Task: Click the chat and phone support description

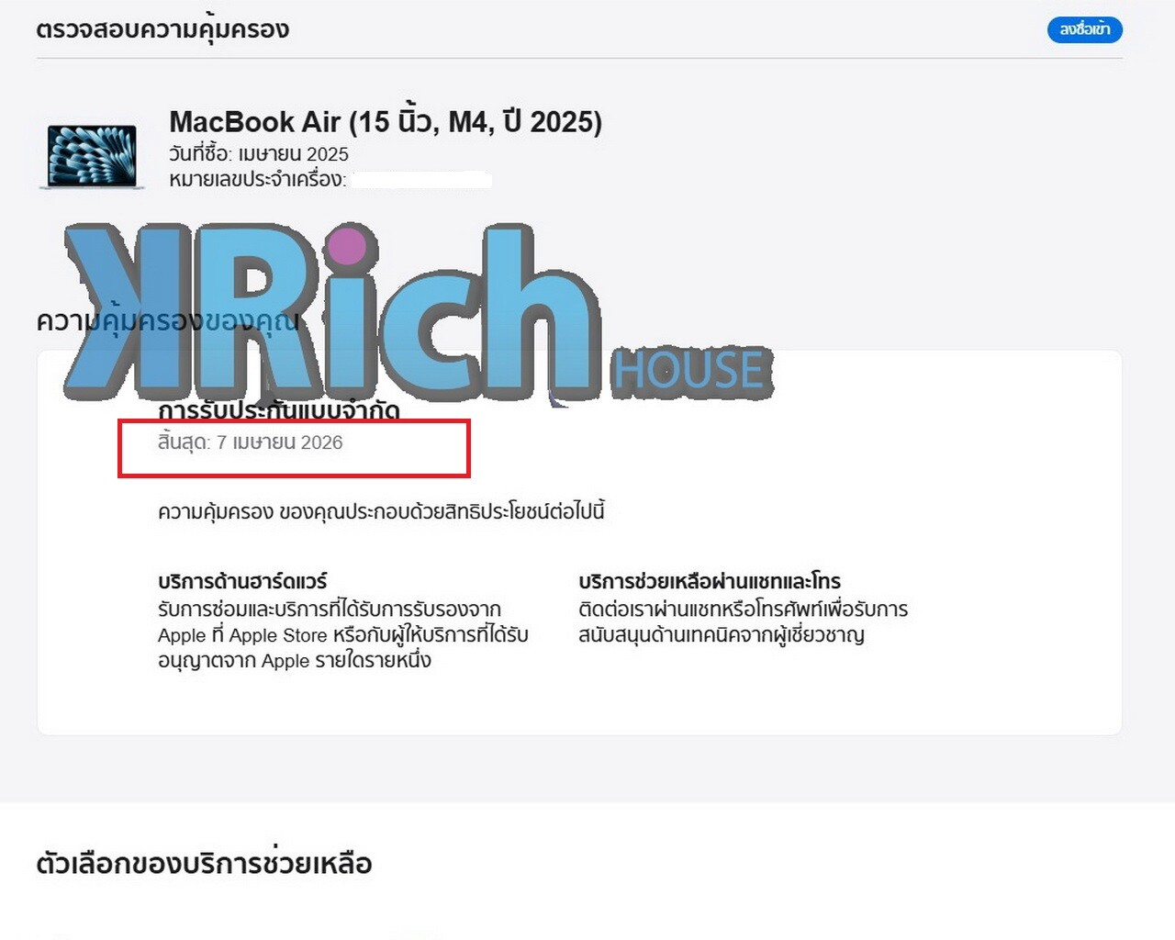Action: [x=743, y=621]
